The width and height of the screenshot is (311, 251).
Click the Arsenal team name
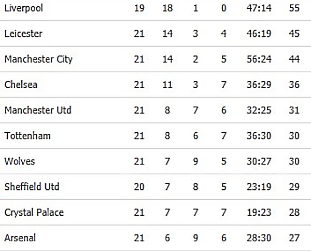(x=20, y=238)
